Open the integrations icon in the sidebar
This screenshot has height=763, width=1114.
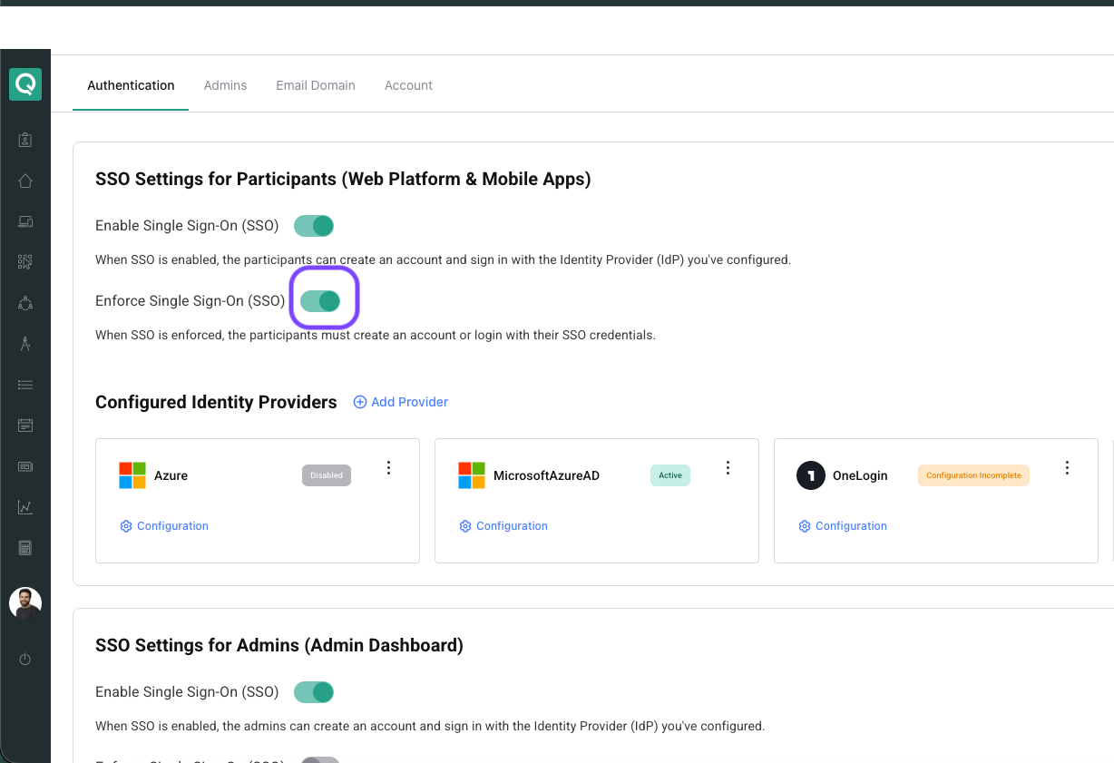click(x=25, y=262)
